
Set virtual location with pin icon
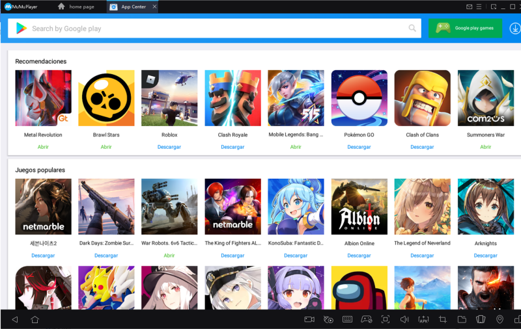coord(500,319)
